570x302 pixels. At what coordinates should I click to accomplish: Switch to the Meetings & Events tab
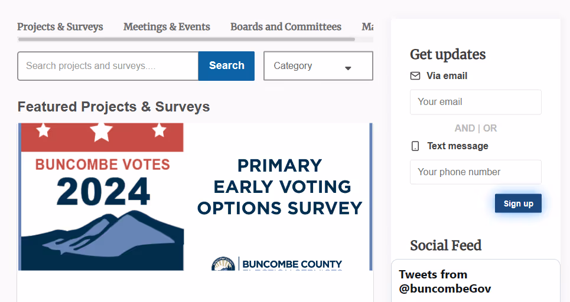pyautogui.click(x=167, y=27)
